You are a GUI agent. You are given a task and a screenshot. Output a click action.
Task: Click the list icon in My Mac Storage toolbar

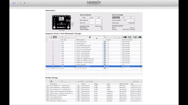62,81
